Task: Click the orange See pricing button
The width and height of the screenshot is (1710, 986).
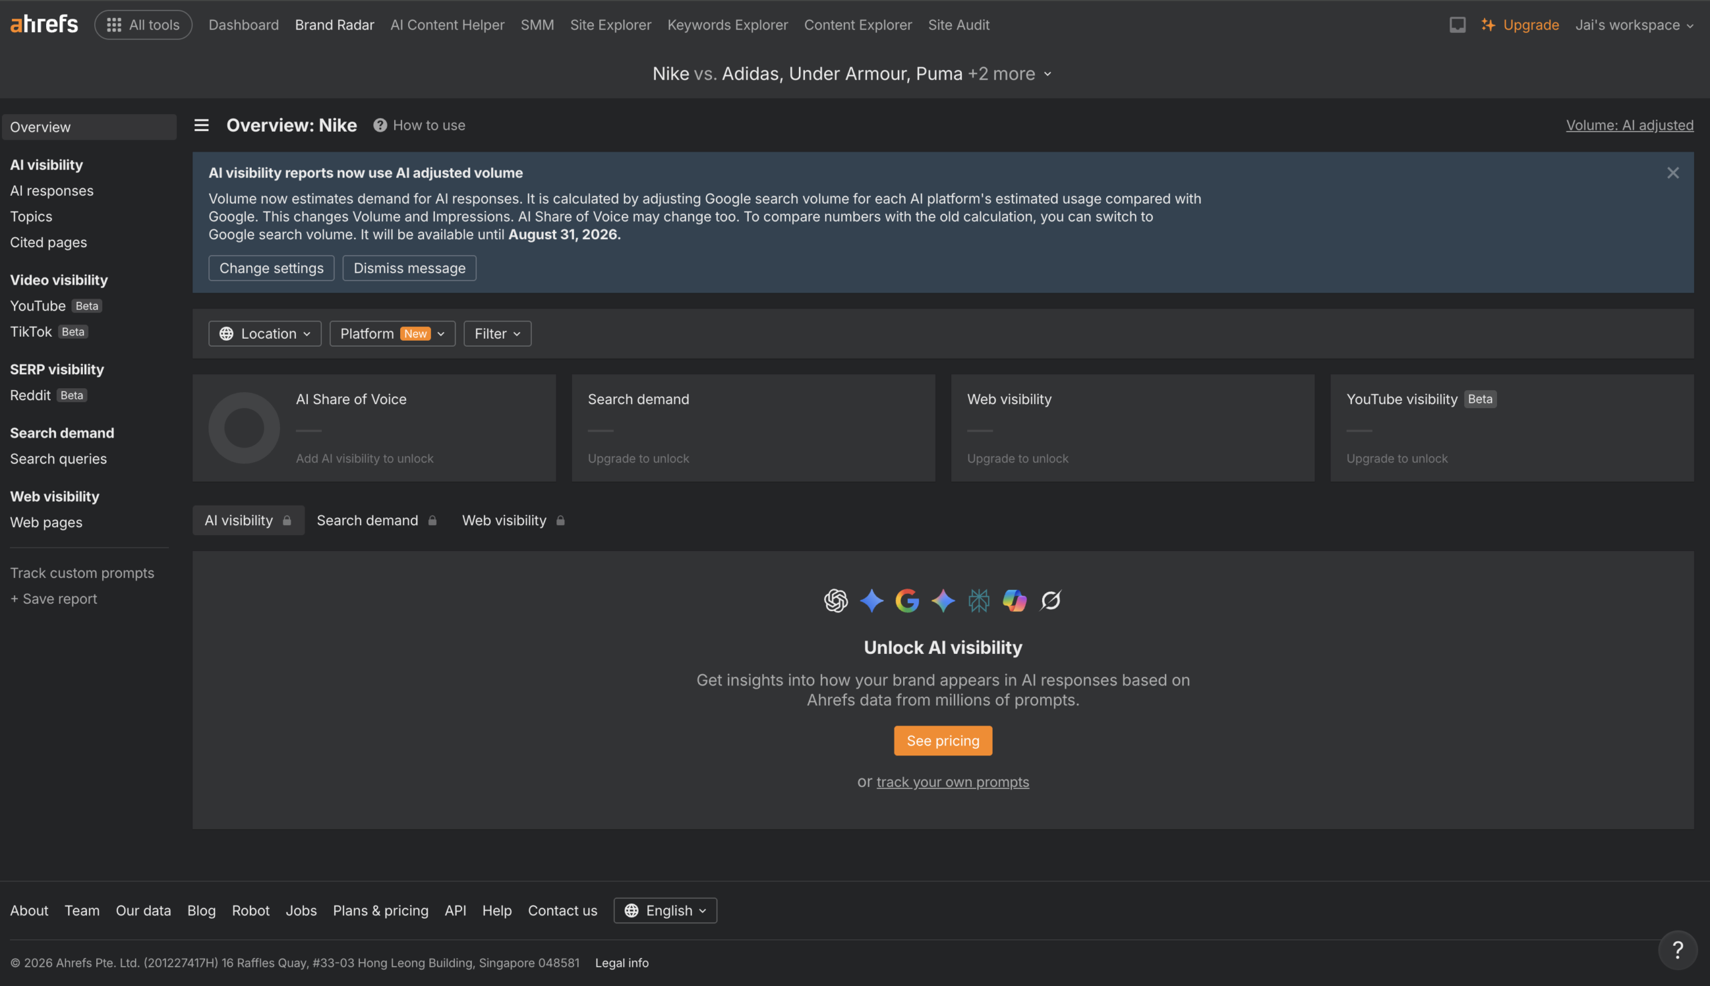Action: tap(943, 741)
